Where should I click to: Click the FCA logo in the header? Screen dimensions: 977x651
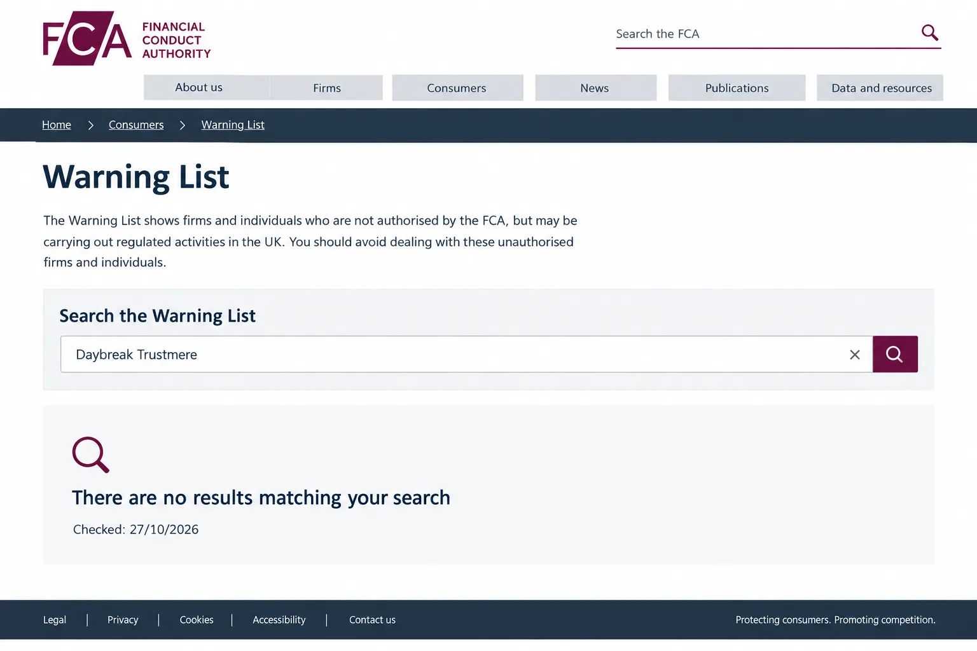point(87,38)
